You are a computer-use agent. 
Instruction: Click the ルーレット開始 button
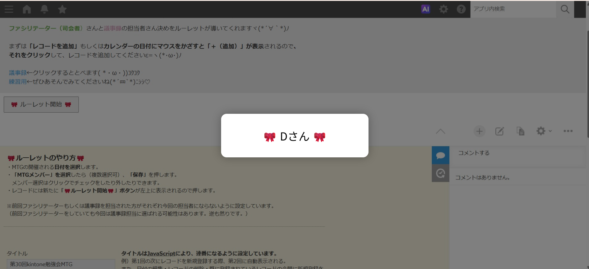pyautogui.click(x=41, y=105)
